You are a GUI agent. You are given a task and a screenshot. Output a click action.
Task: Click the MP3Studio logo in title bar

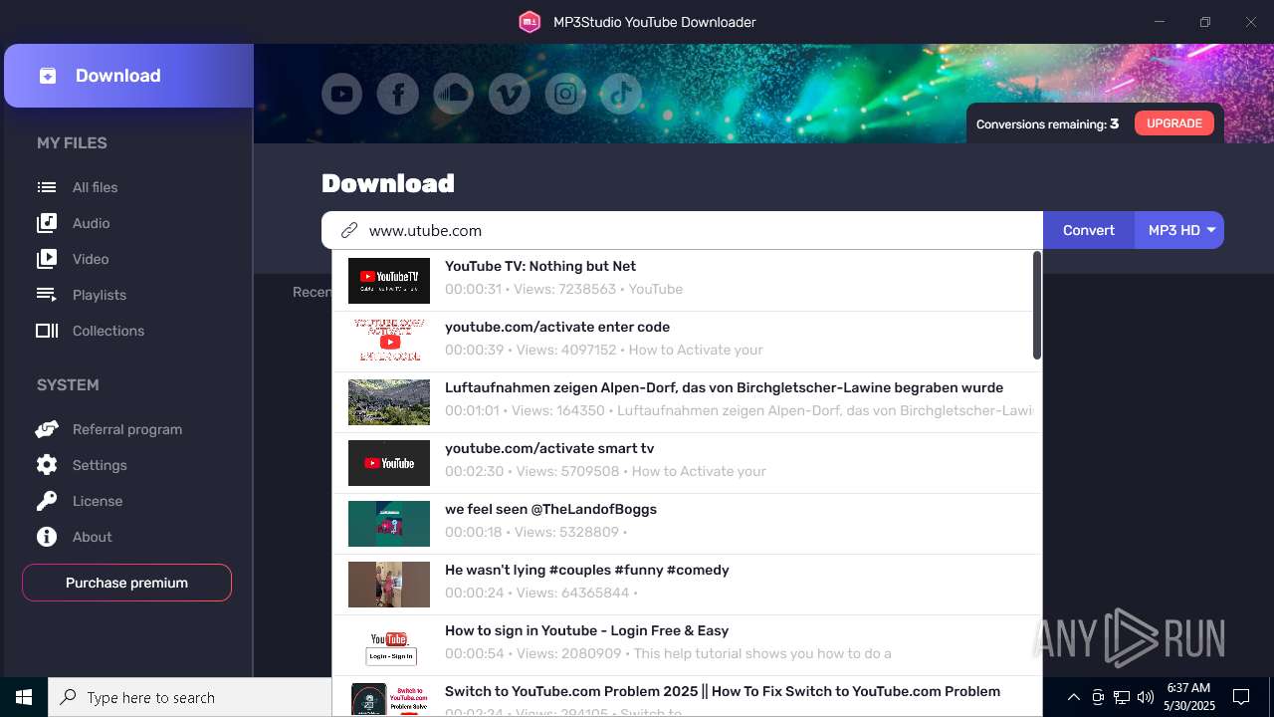[530, 22]
